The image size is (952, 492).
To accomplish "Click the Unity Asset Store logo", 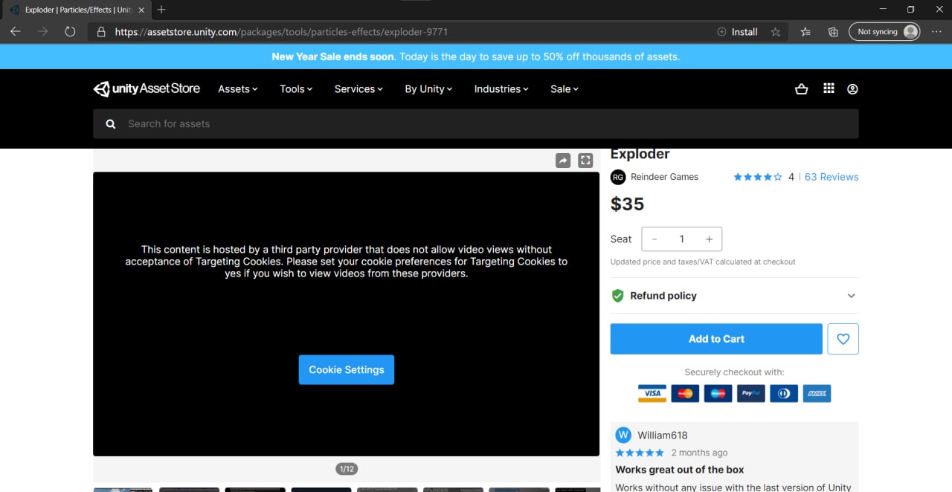I will [147, 89].
